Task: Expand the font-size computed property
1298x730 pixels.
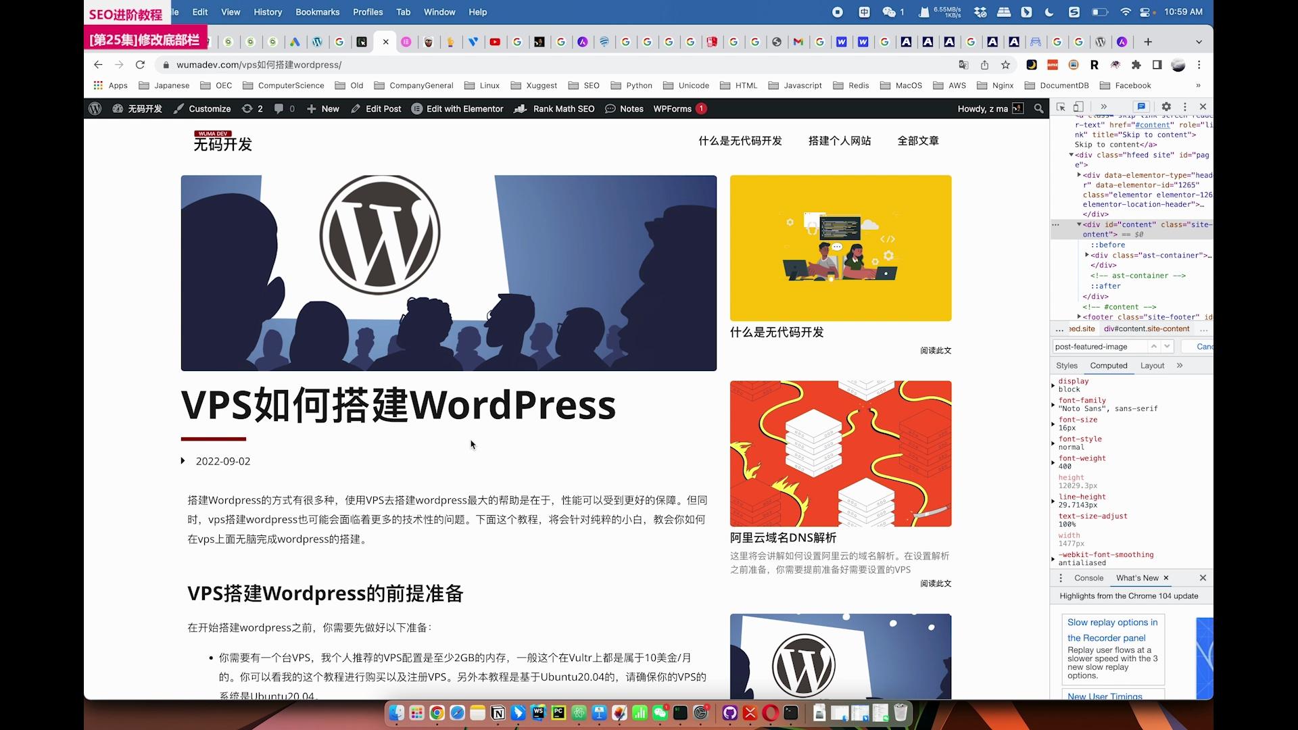Action: point(1053,424)
